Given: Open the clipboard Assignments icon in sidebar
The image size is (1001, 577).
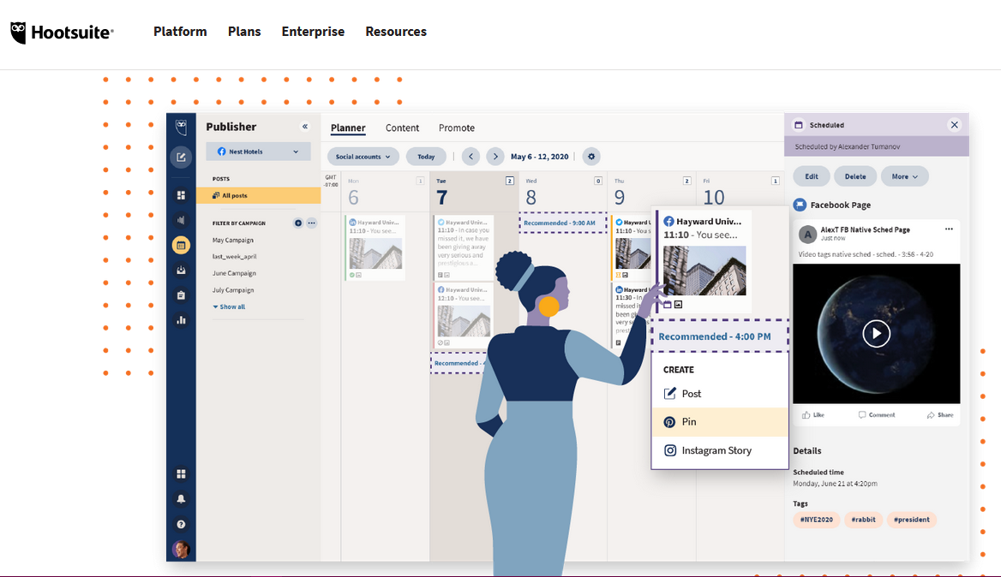Looking at the screenshot, I should tap(182, 295).
